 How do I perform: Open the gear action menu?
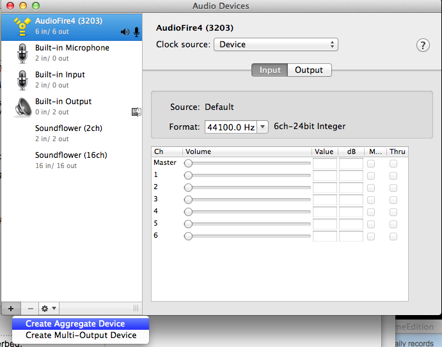click(x=49, y=309)
